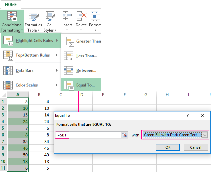
Task: Click the help question mark in dialog
Action: point(188,115)
